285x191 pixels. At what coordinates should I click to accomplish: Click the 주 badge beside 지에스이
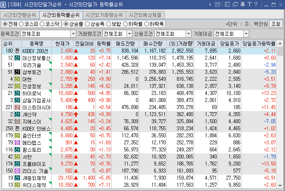point(17,121)
